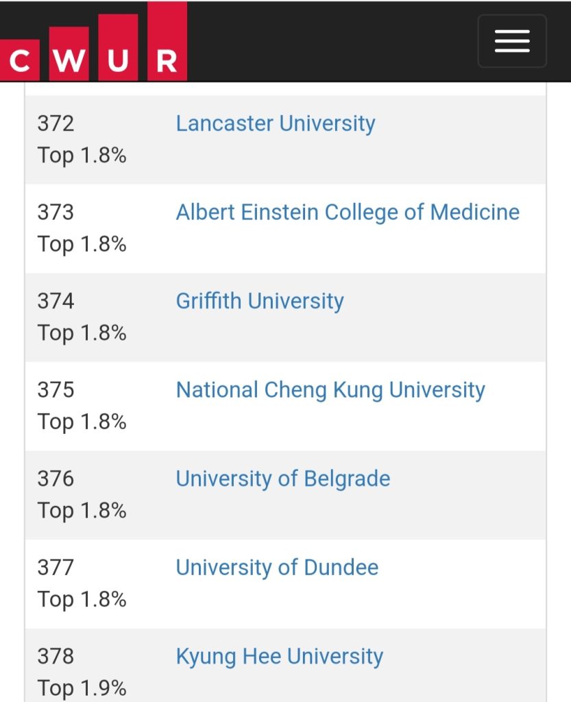The width and height of the screenshot is (571, 702).
Task: Follow the Griffith University link
Action: click(x=260, y=301)
